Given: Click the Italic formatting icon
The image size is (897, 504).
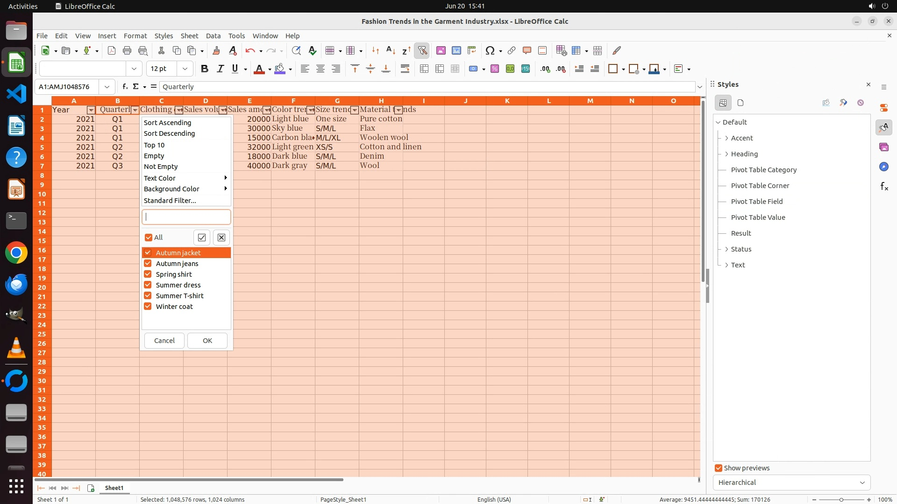Looking at the screenshot, I should tap(220, 69).
